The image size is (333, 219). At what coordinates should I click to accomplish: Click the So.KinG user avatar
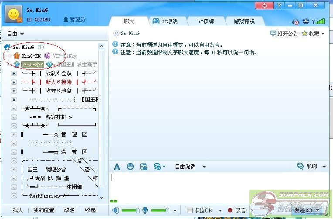pyautogui.click(x=14, y=15)
